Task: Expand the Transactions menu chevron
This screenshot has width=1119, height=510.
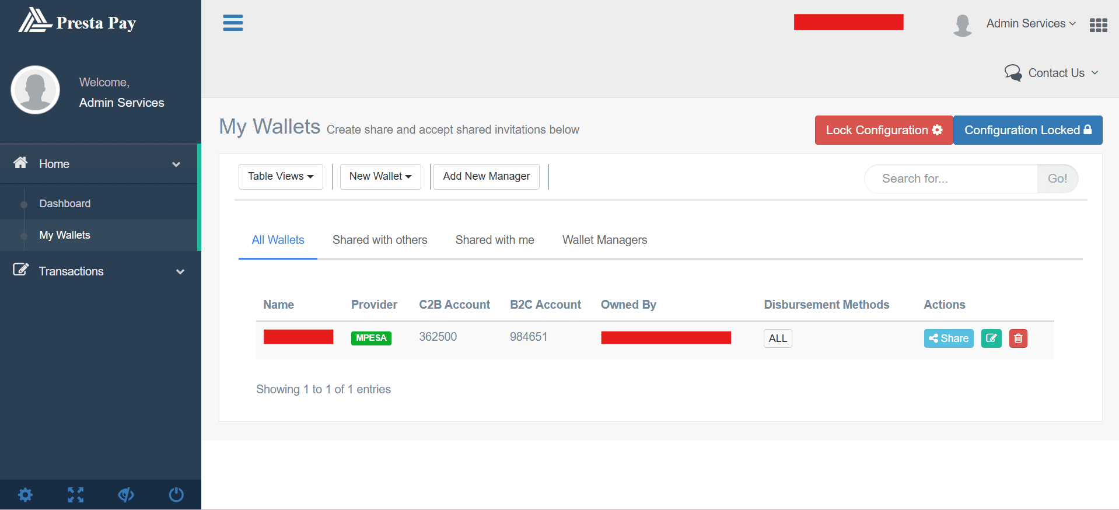Action: (x=180, y=272)
